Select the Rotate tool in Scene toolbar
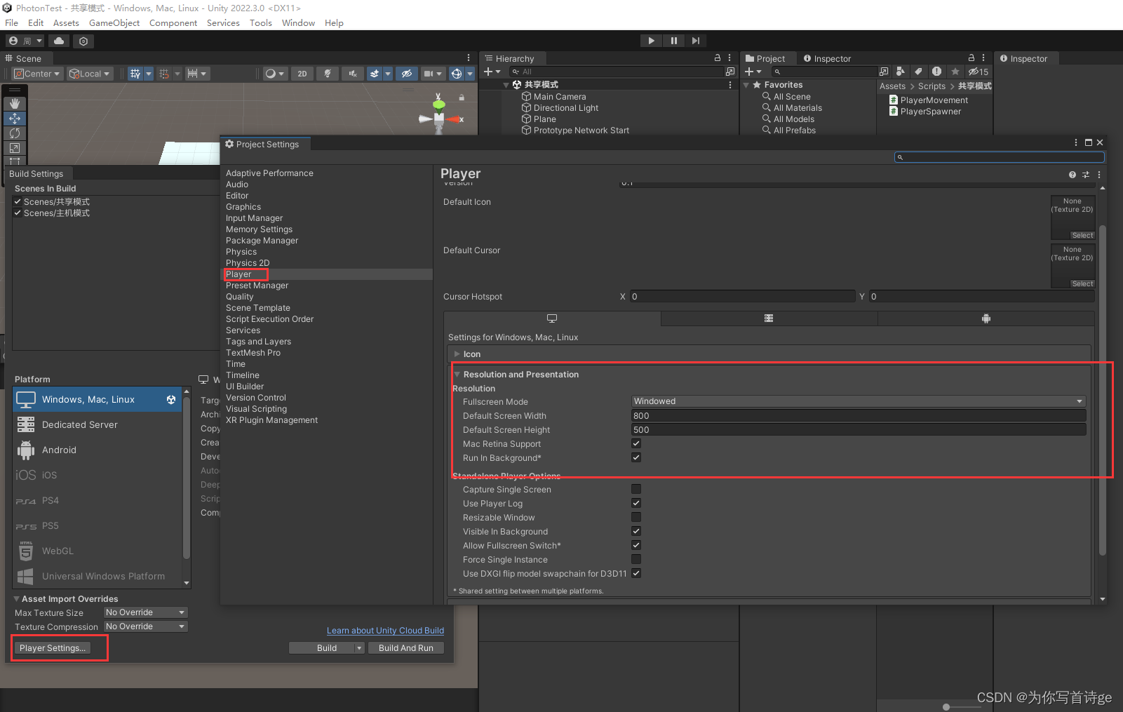Screen dimensions: 1123x712 coord(15,133)
